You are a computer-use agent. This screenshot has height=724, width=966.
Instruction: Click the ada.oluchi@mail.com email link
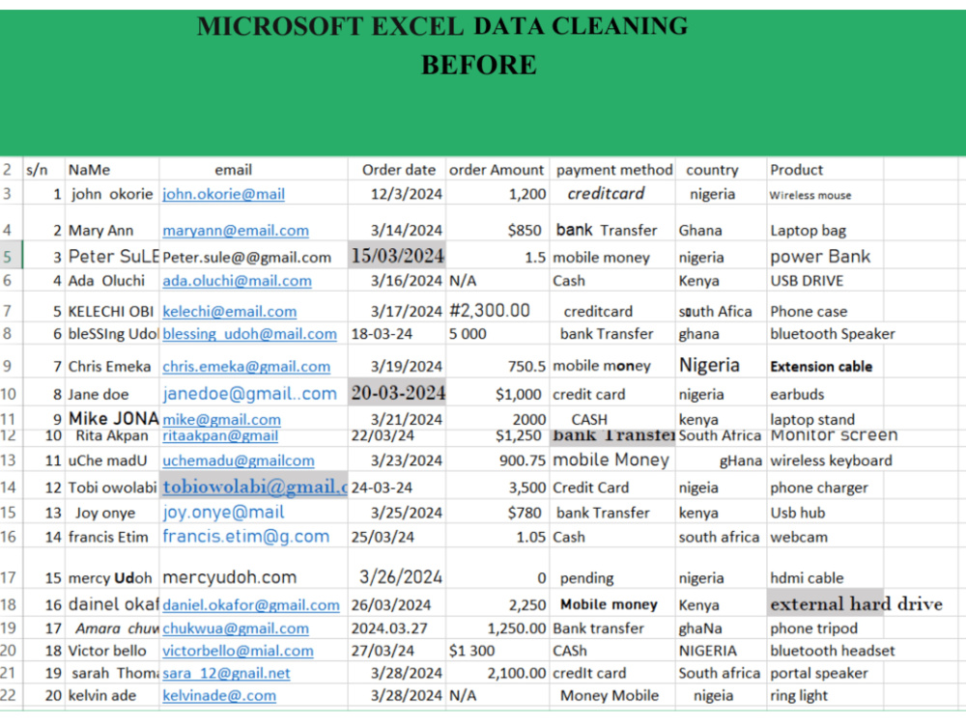[238, 281]
